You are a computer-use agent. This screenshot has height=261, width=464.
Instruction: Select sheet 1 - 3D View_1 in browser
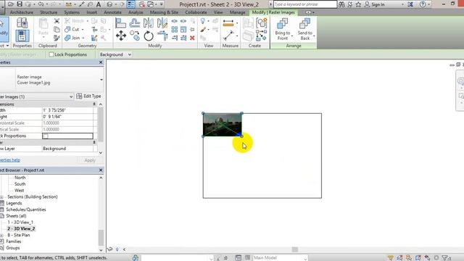[x=20, y=223]
